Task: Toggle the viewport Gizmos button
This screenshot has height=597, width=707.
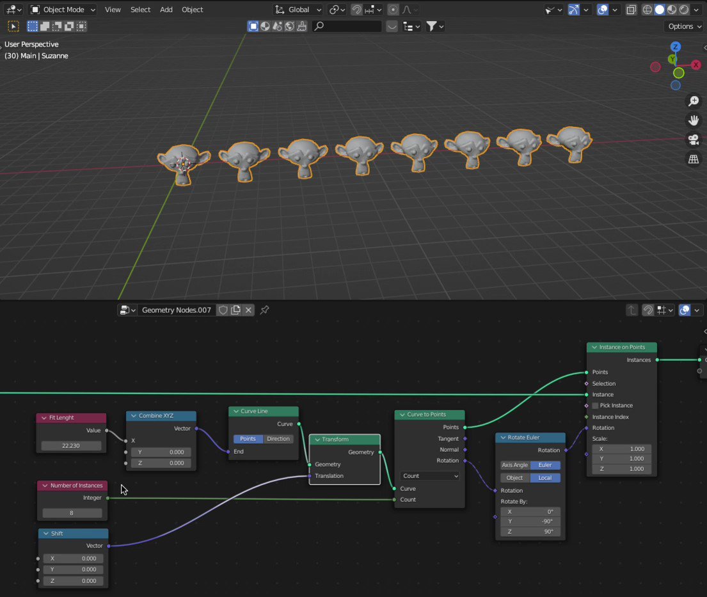Action: 573,10
